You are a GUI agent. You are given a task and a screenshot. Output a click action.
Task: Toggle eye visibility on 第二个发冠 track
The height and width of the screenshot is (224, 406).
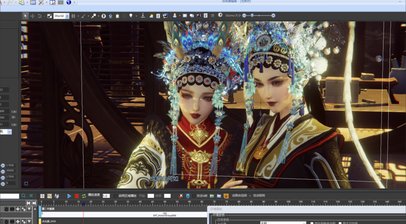pos(12,209)
